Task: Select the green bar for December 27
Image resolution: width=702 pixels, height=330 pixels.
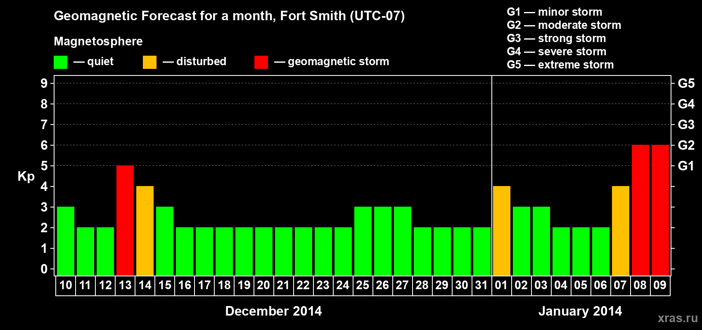Action: tap(403, 241)
